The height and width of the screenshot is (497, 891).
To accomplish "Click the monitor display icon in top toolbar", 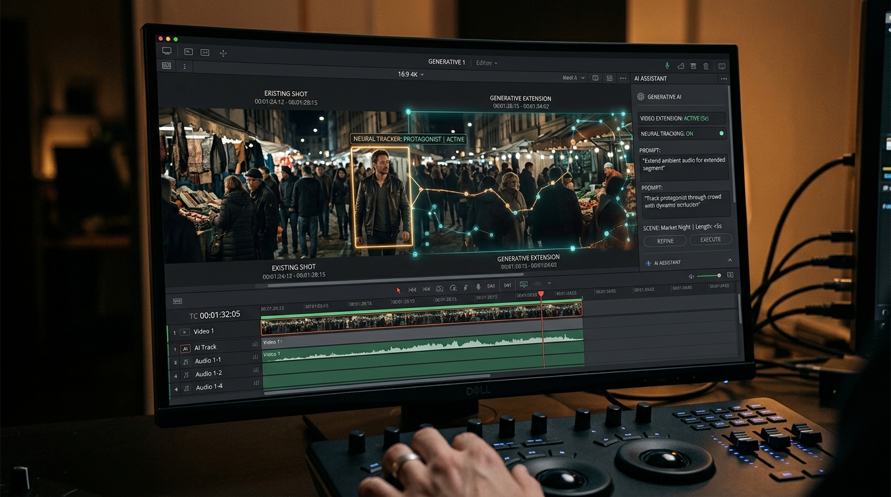I will pyautogui.click(x=167, y=50).
